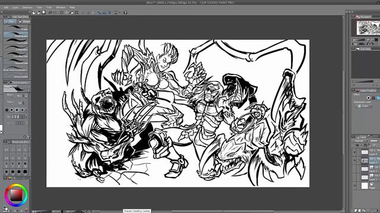Choose the last anti-aliasing option circle
380x213 pixels.
[x=23, y=110]
